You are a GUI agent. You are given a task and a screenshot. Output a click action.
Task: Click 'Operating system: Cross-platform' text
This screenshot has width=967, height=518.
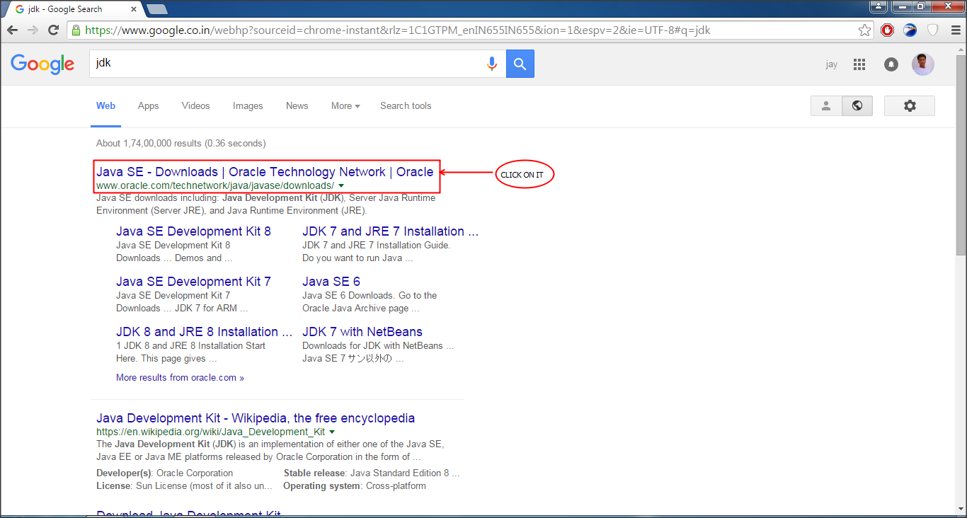pyautogui.click(x=355, y=486)
